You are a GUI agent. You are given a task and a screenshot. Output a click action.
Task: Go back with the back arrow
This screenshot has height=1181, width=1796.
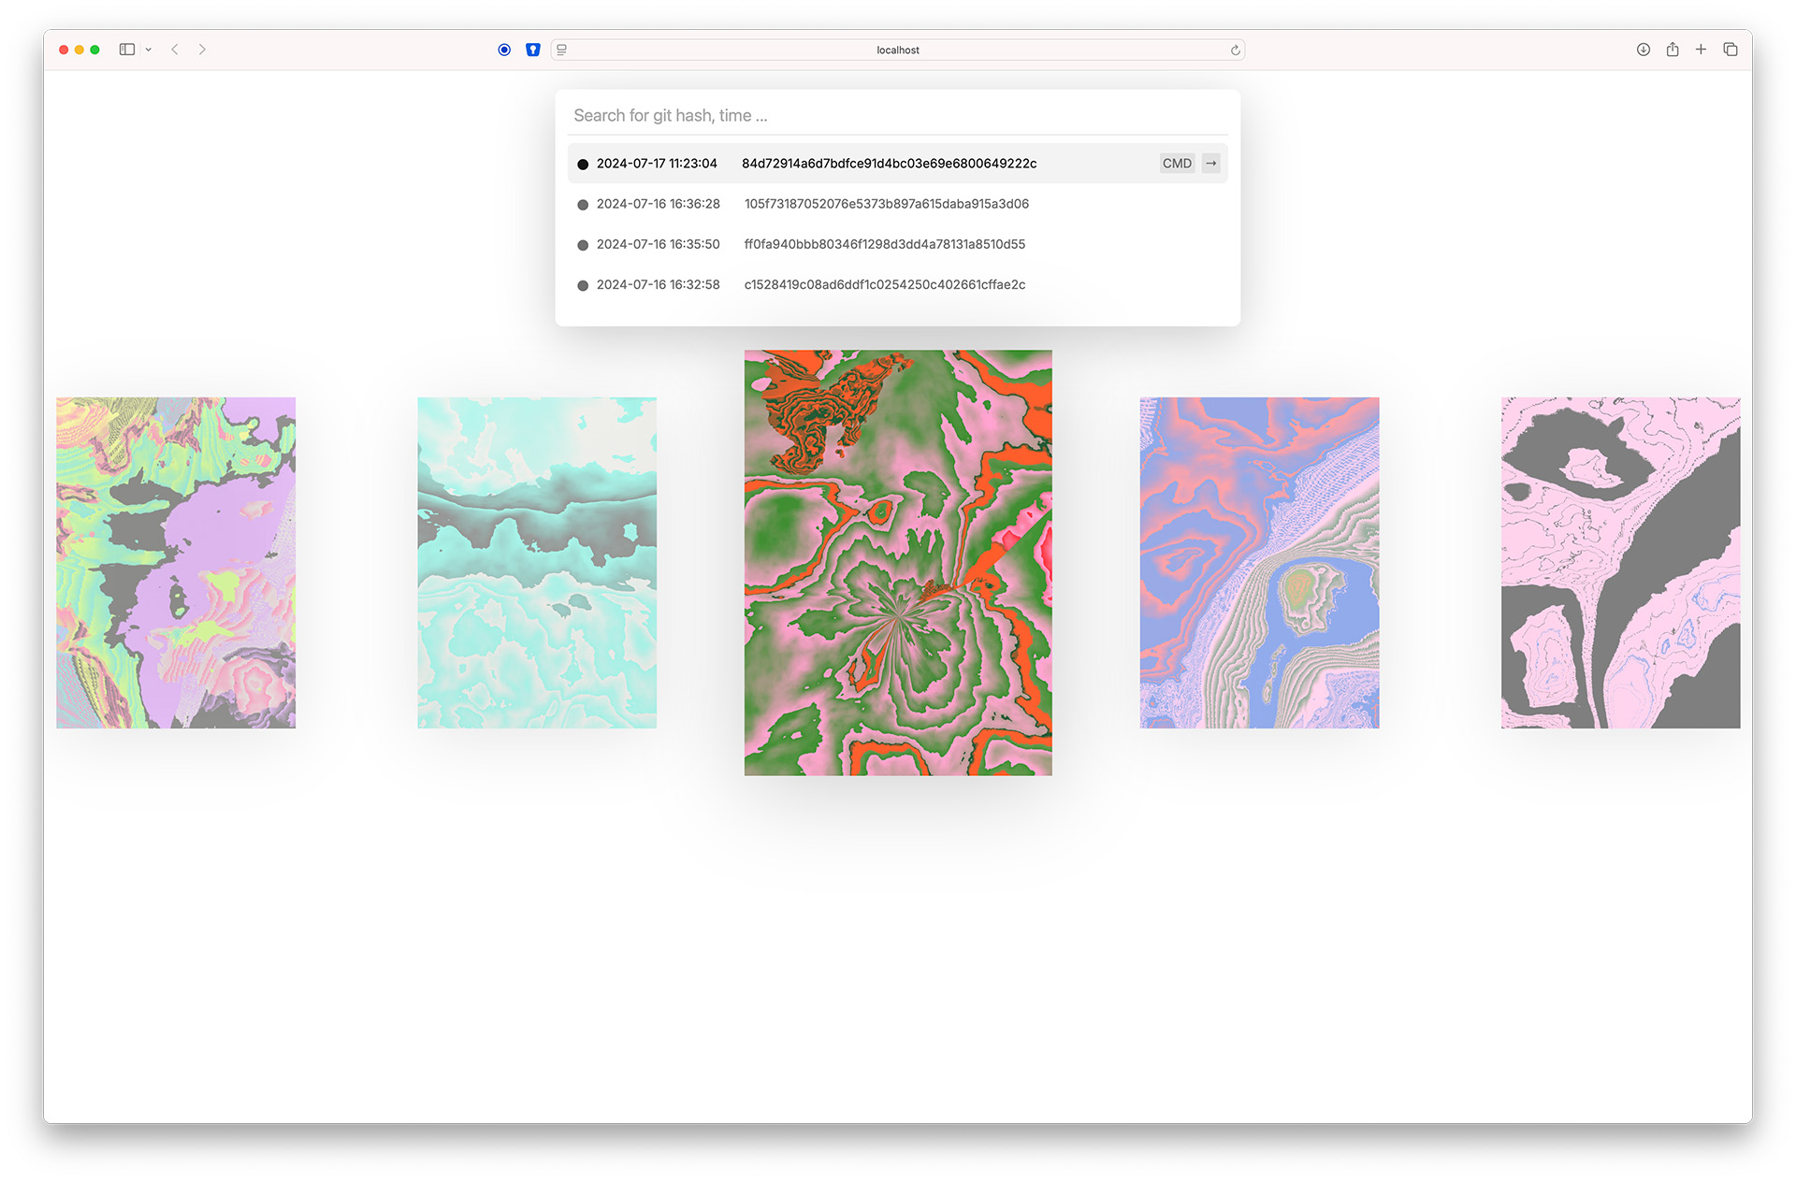tap(175, 50)
